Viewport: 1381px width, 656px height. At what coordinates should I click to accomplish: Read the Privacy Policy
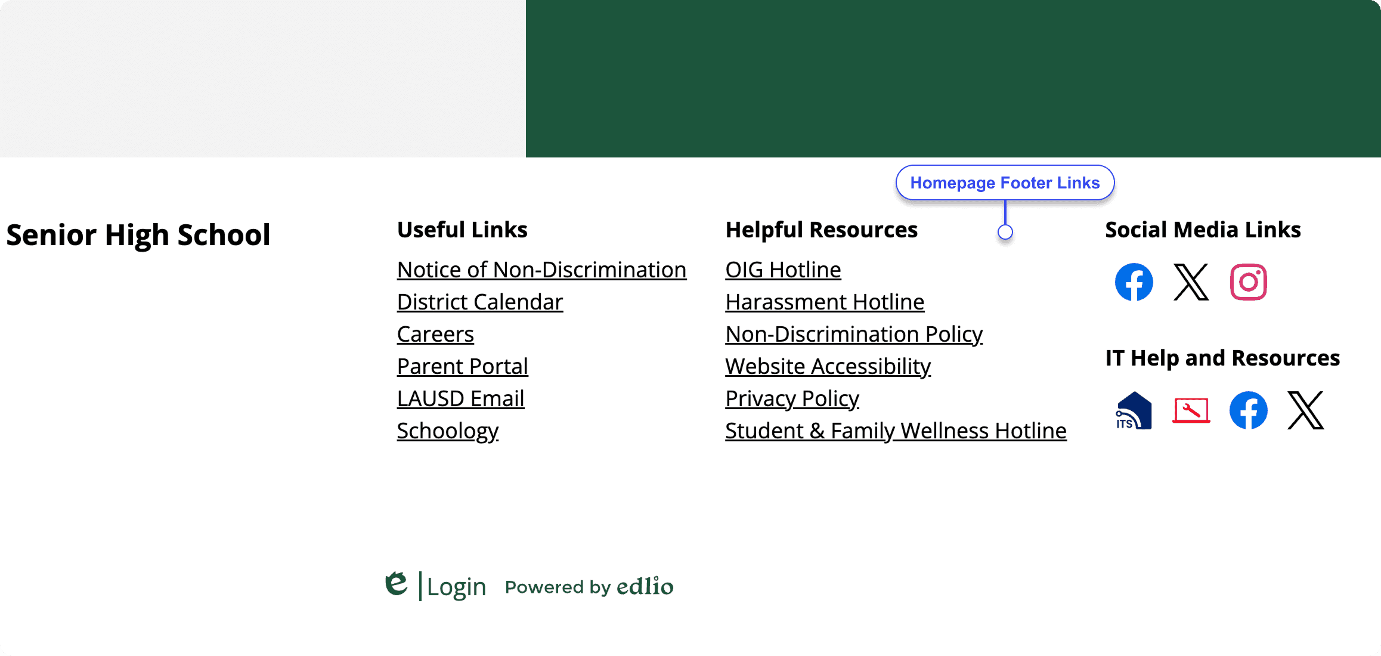click(792, 398)
